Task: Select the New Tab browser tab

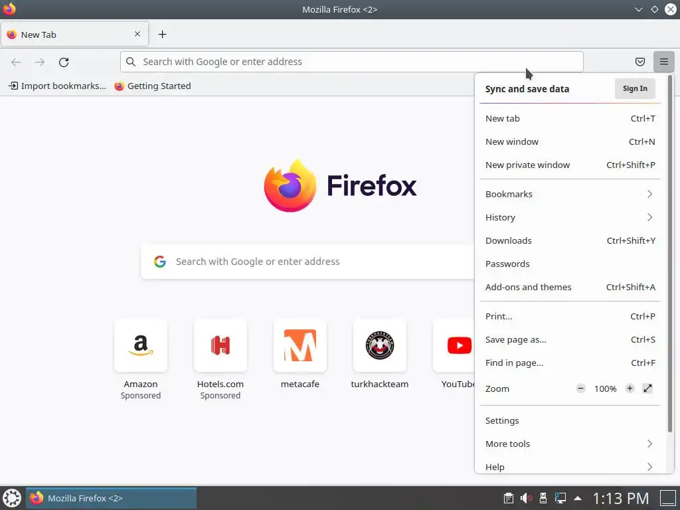Action: pyautogui.click(x=74, y=35)
